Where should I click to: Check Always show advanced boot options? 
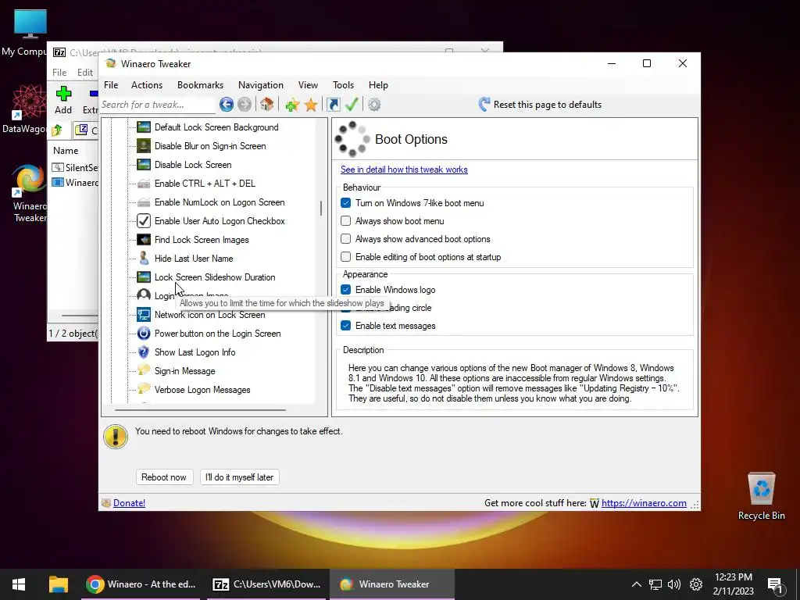pos(345,239)
